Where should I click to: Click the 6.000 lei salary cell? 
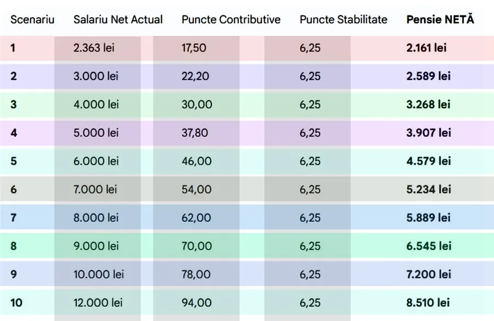tap(96, 161)
